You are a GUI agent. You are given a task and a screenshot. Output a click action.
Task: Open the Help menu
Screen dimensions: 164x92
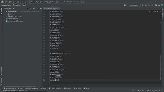57,2
